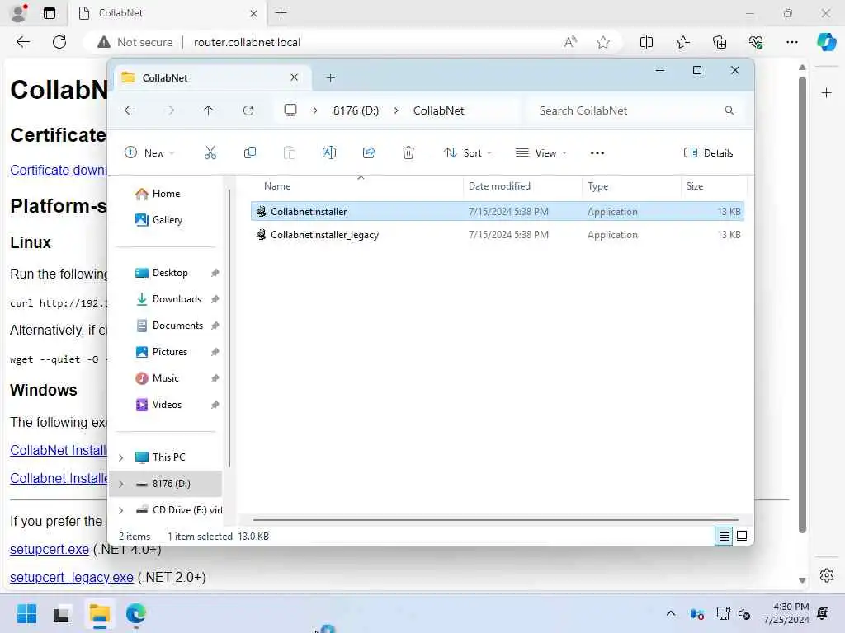The width and height of the screenshot is (845, 633).
Task: Click the PC icon in the address bar
Action: (x=290, y=110)
